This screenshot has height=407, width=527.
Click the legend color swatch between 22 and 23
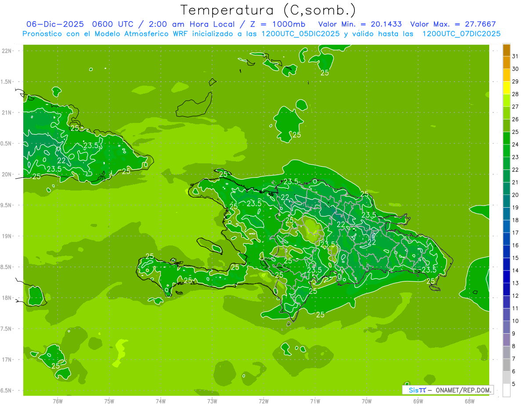[506, 163]
